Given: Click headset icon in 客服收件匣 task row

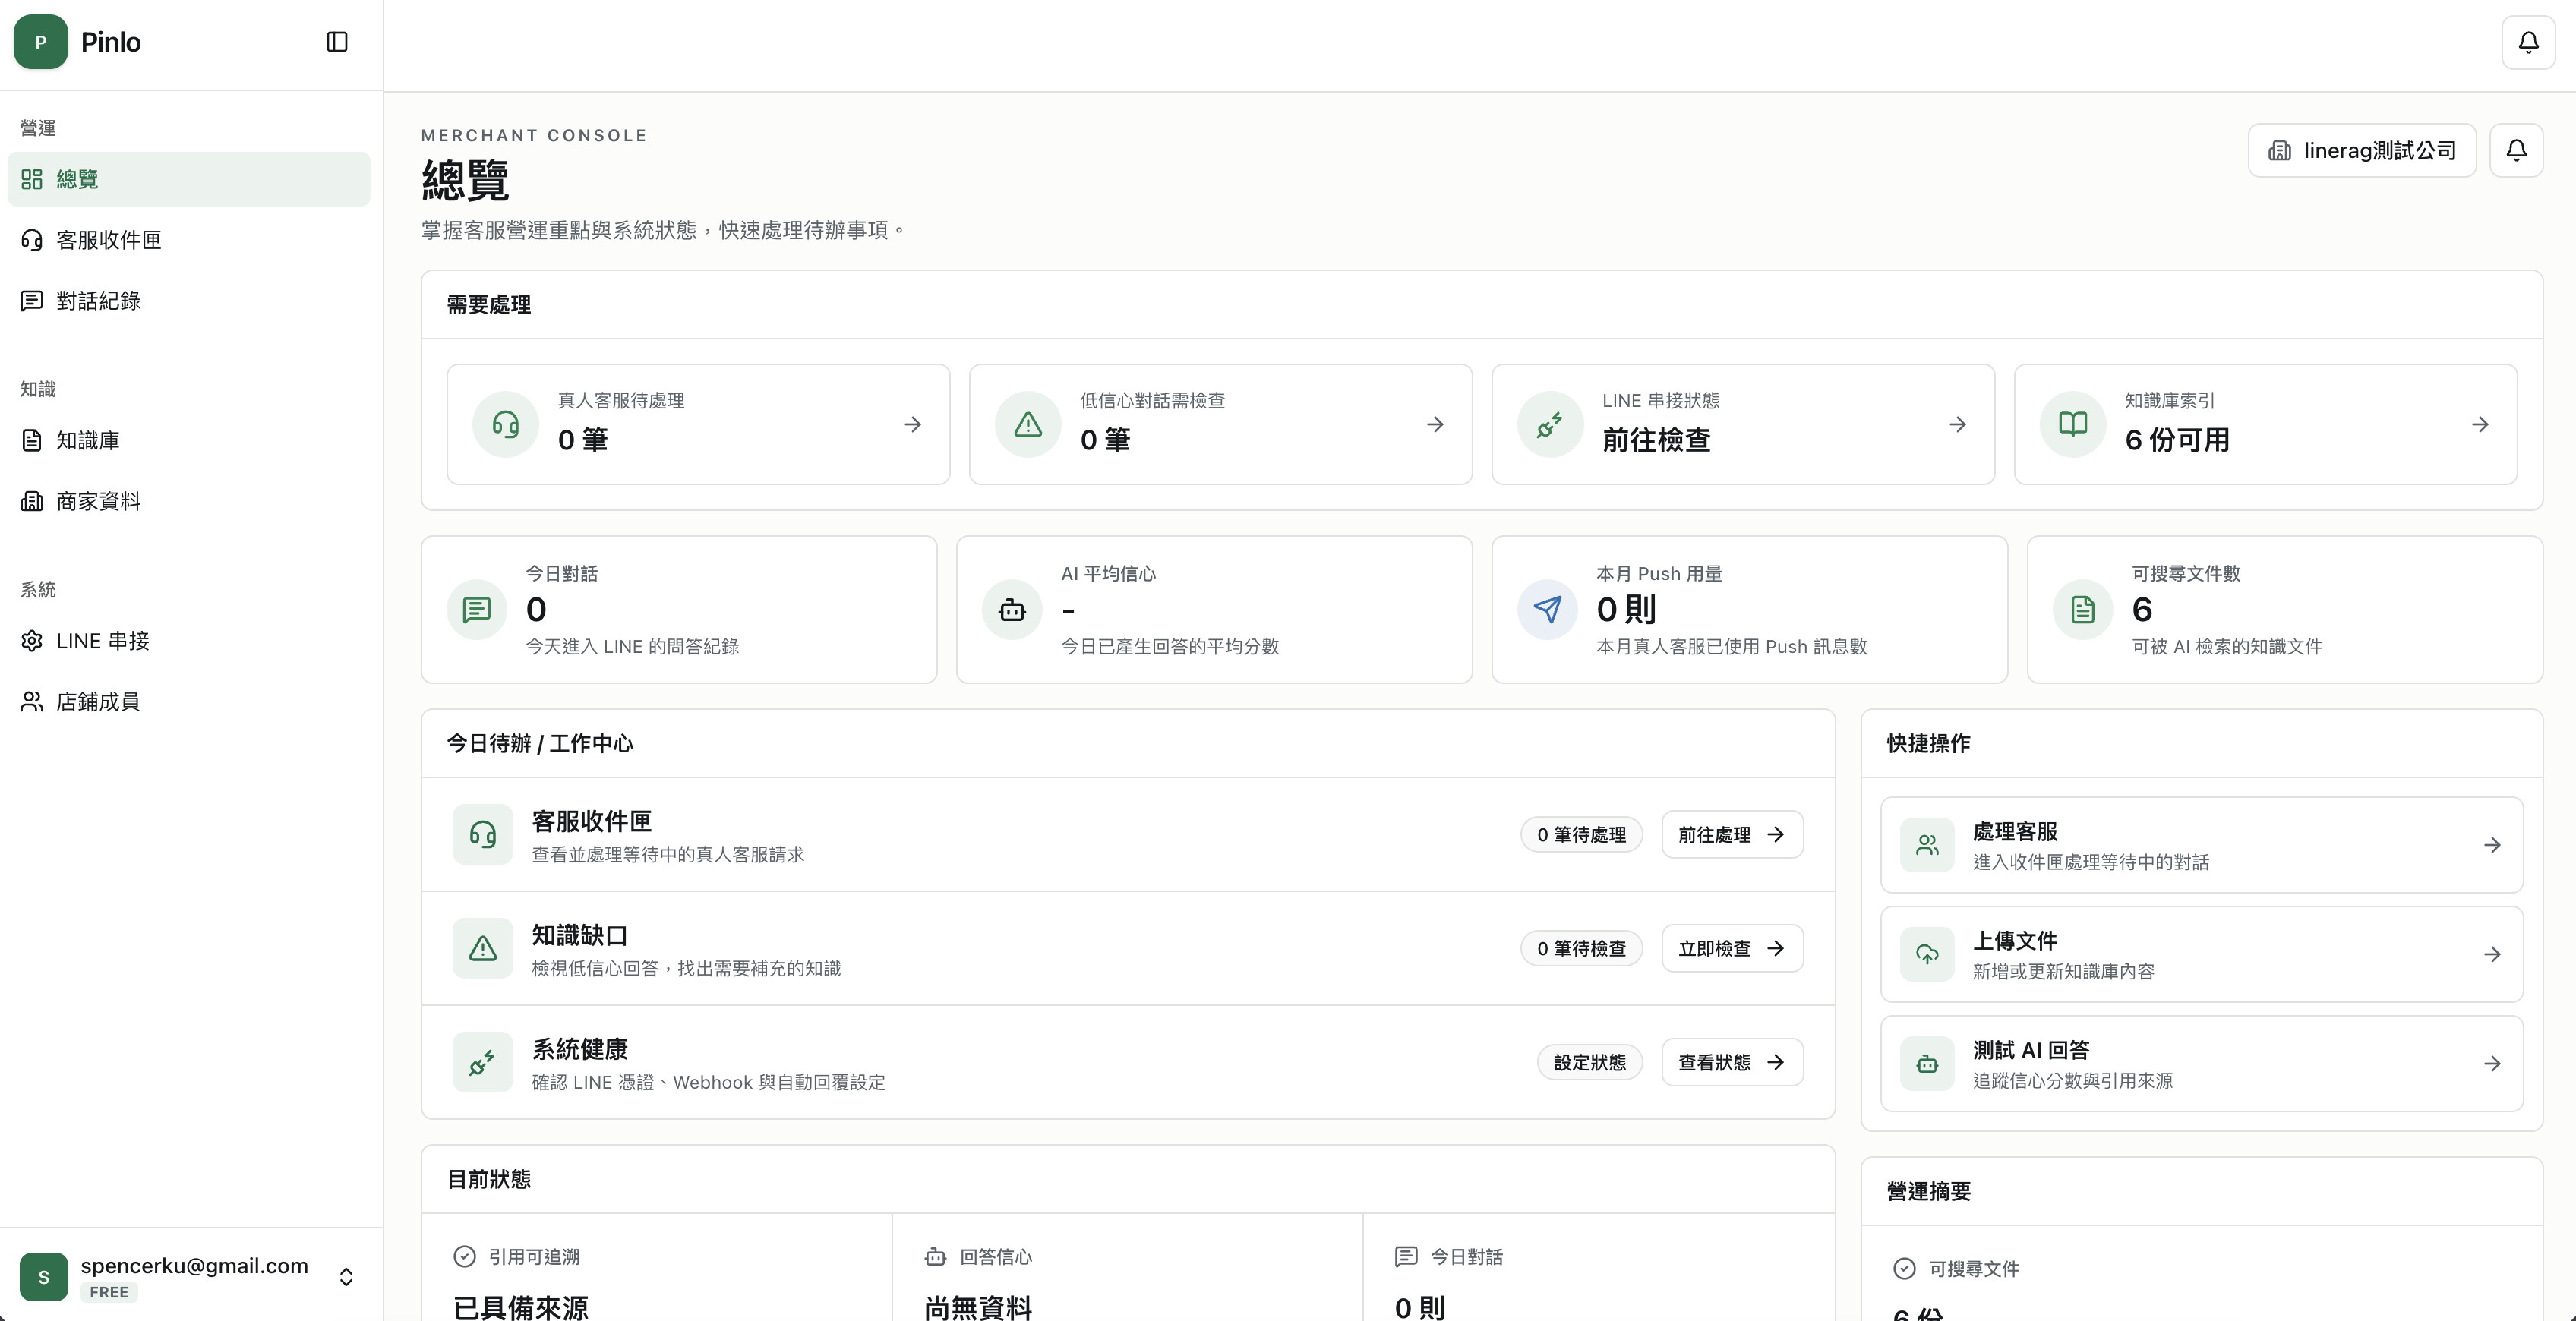Looking at the screenshot, I should coord(483,834).
